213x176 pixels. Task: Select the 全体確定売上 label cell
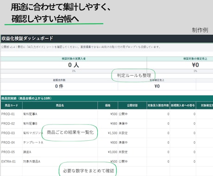tap(157, 80)
